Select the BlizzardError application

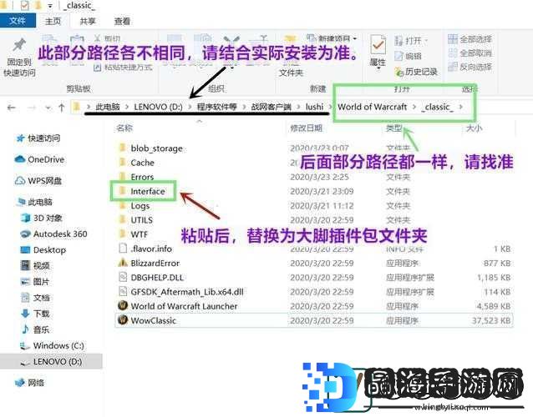149,263
